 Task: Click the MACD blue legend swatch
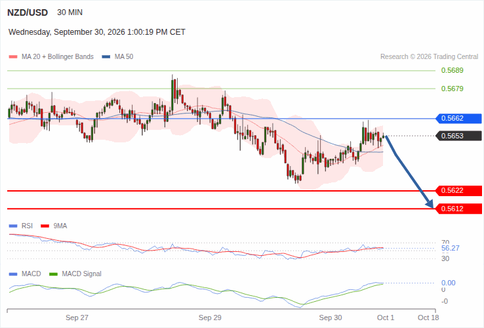click(13, 274)
